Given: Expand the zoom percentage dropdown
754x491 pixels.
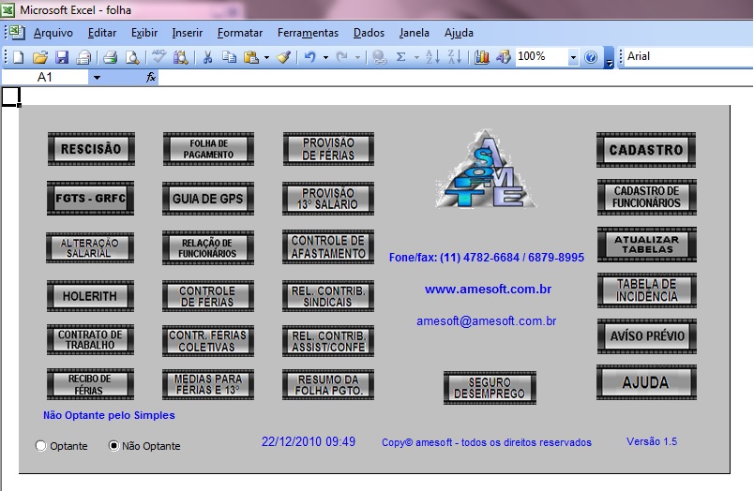Looking at the screenshot, I should pos(573,57).
